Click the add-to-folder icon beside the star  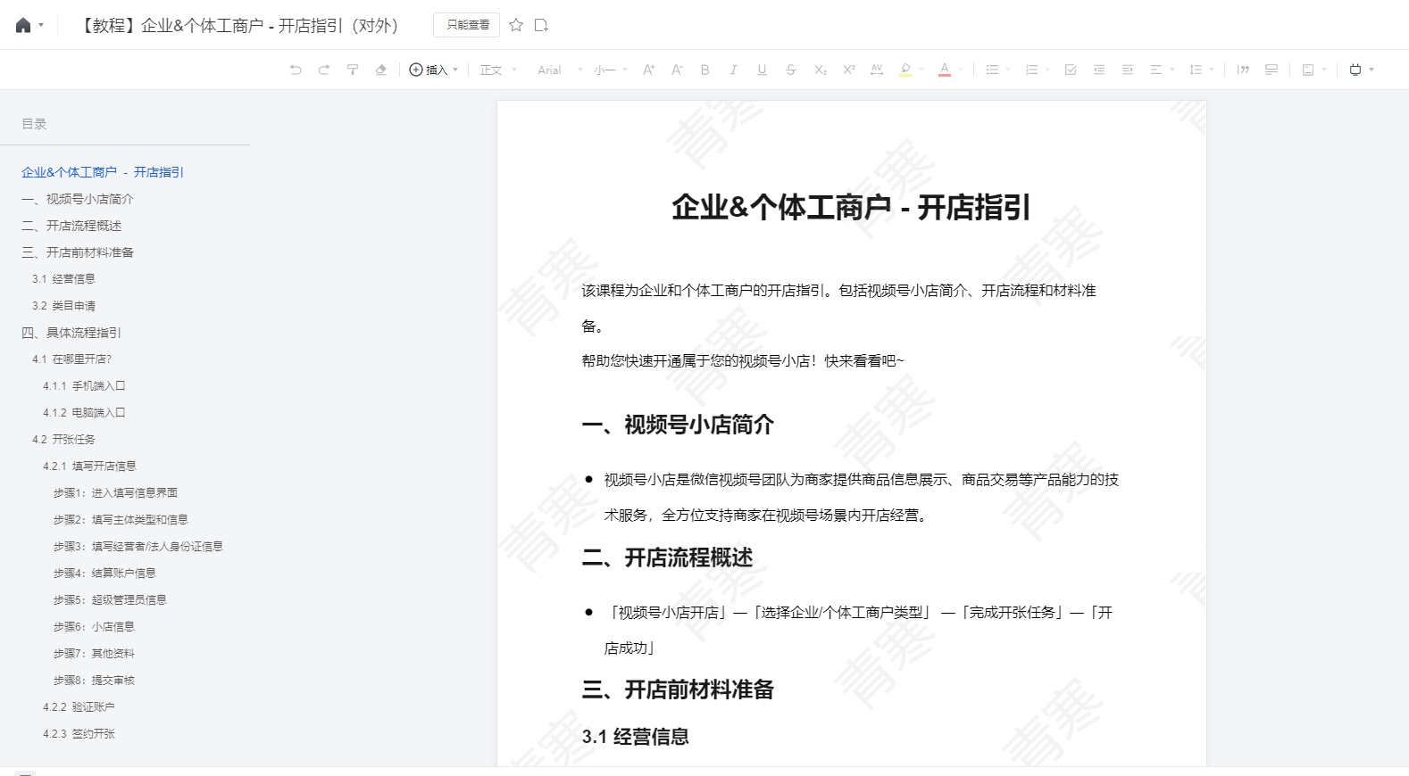pos(541,25)
